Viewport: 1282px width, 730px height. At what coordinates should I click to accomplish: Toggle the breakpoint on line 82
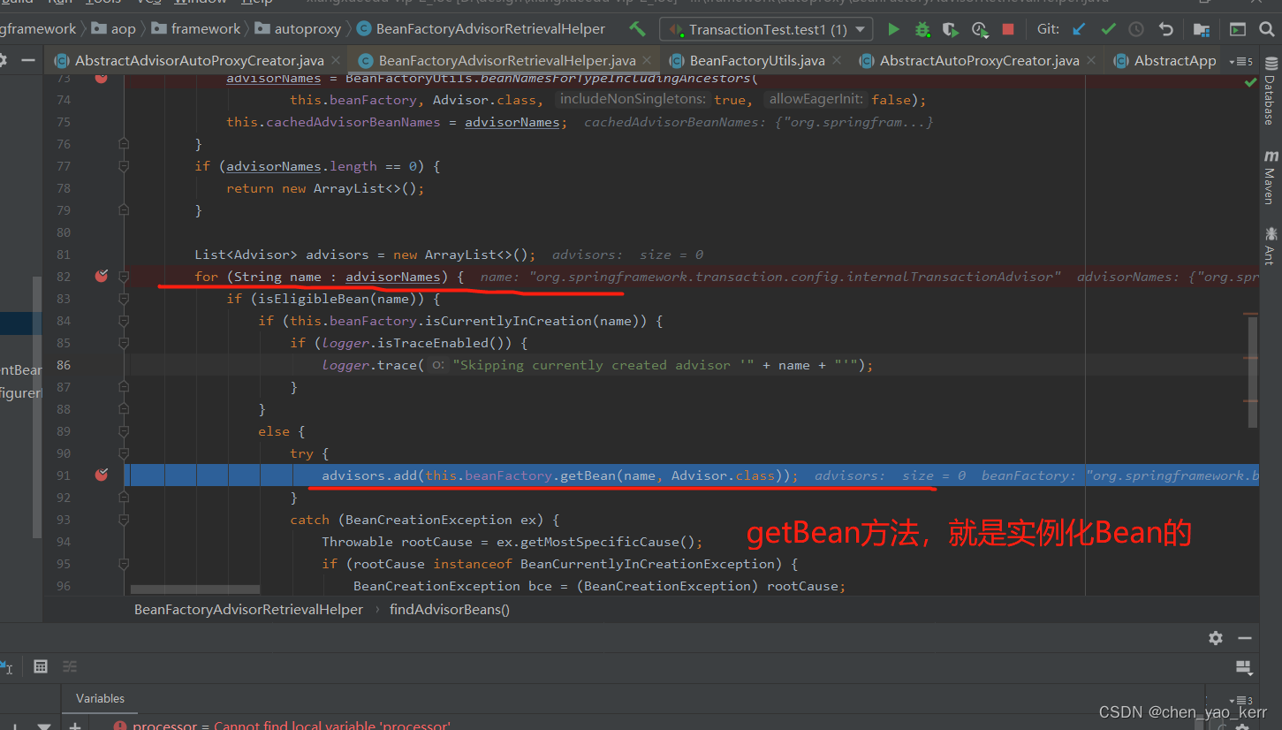pos(101,276)
